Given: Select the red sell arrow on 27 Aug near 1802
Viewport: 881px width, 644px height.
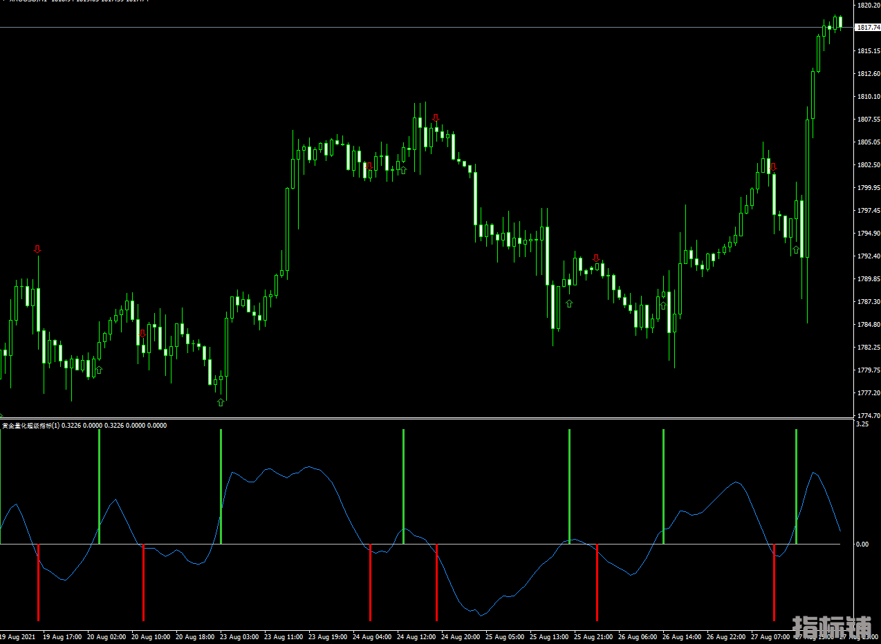Looking at the screenshot, I should point(773,167).
